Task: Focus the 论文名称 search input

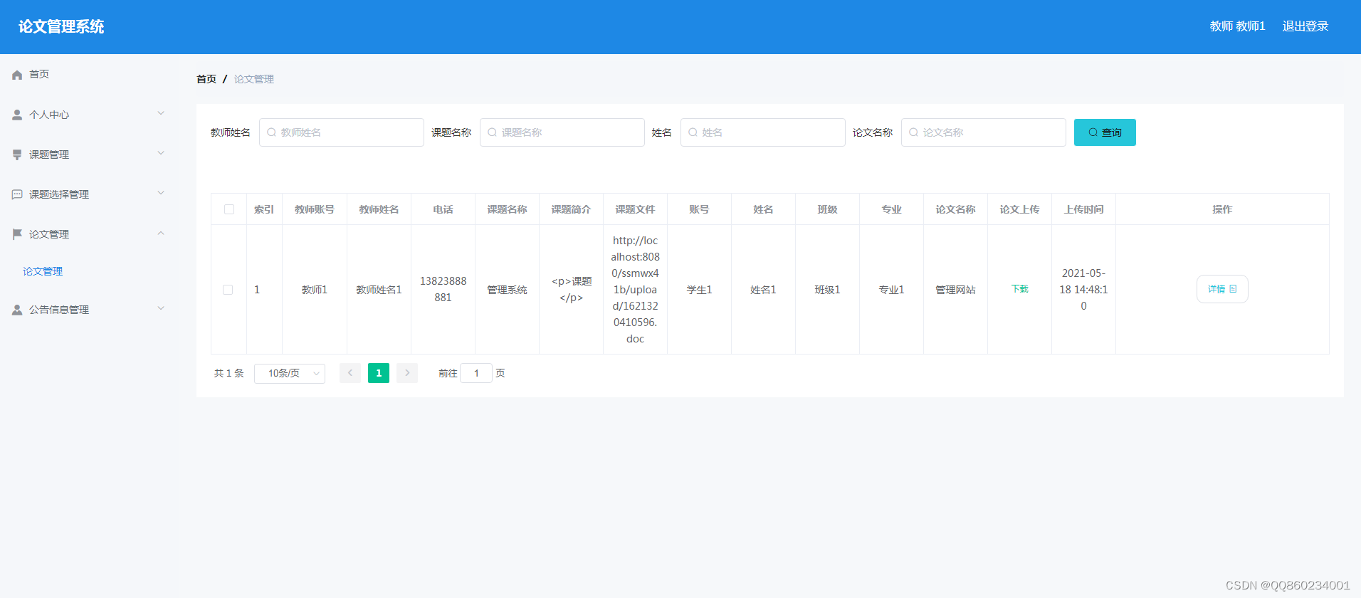Action: coord(984,132)
